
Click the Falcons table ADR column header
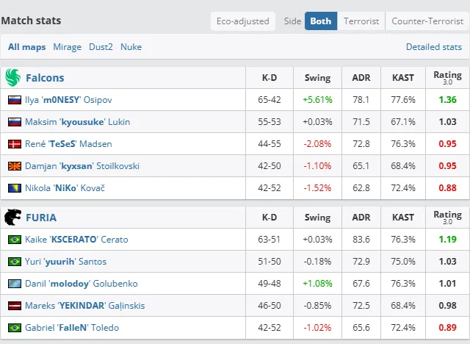(x=361, y=78)
